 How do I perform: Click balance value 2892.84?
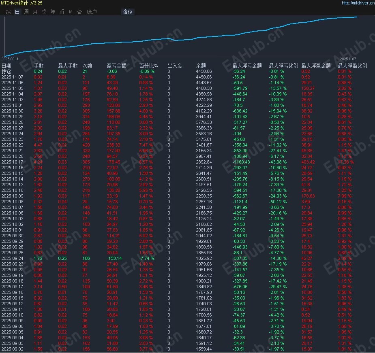click(x=204, y=162)
